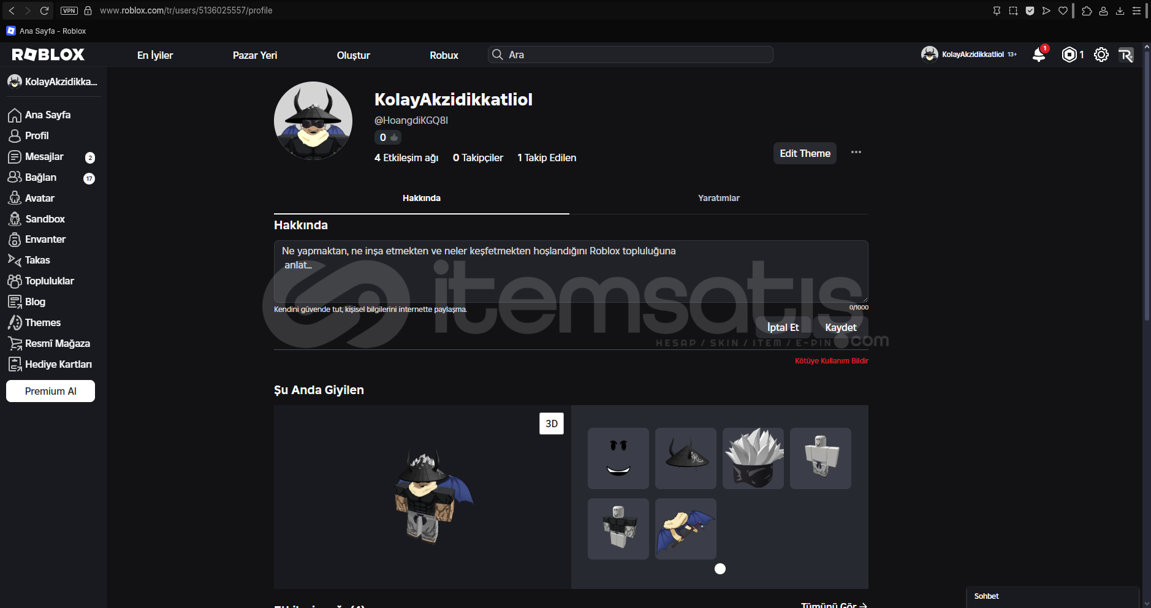Click the browser back arrow
1151x608 pixels.
pos(12,10)
